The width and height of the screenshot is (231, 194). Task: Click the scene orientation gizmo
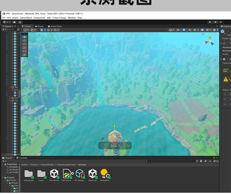(x=209, y=41)
